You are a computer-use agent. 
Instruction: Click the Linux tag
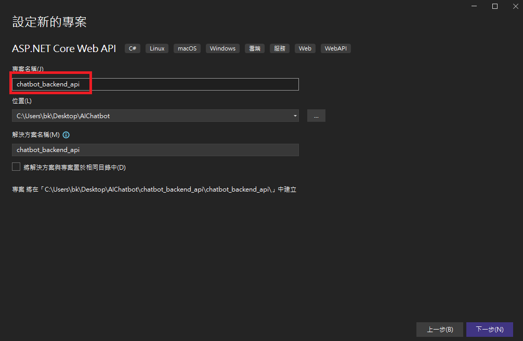coord(157,48)
